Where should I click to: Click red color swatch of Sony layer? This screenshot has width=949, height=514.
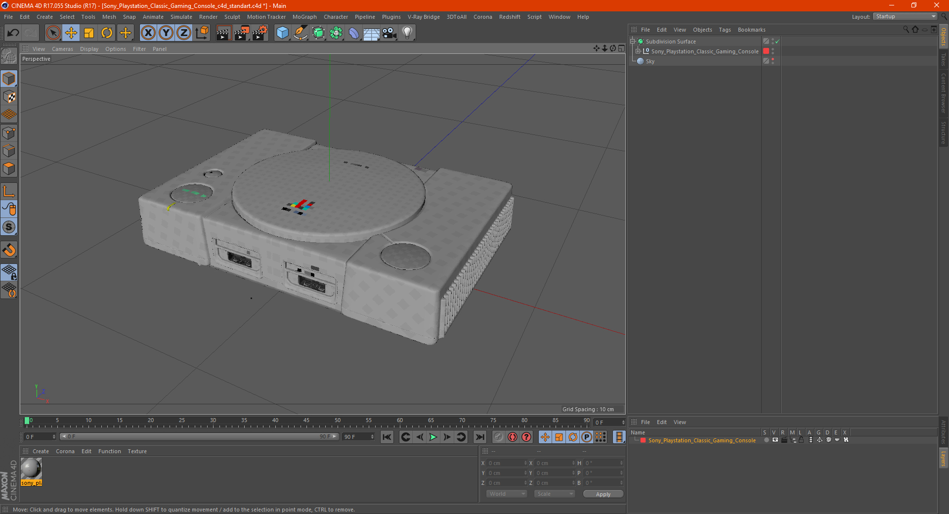[643, 440]
